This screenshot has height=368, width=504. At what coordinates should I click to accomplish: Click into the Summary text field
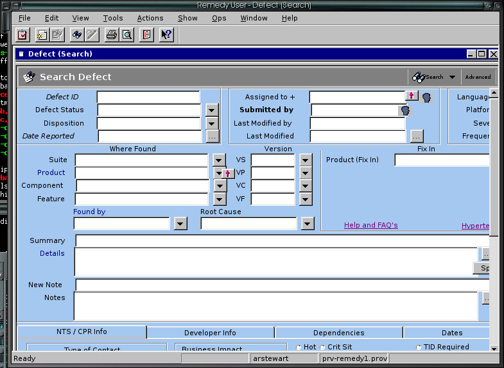pyautogui.click(x=282, y=241)
